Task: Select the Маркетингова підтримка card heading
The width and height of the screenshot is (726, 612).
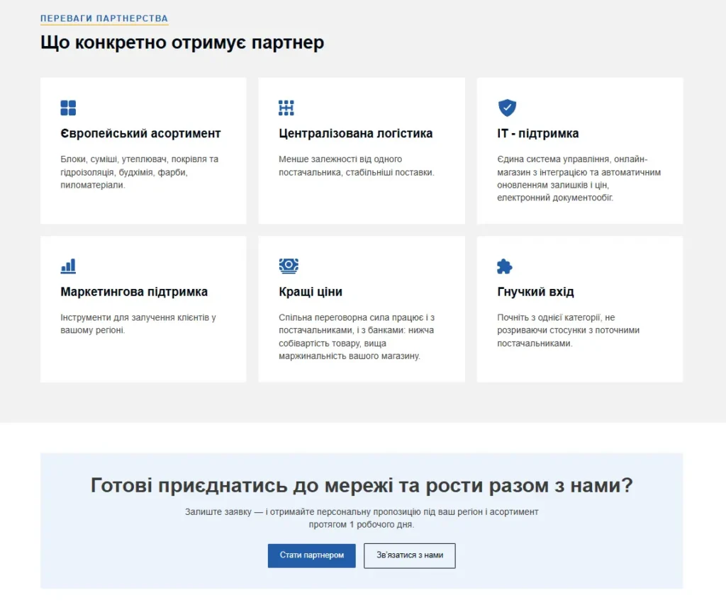Action: point(134,292)
